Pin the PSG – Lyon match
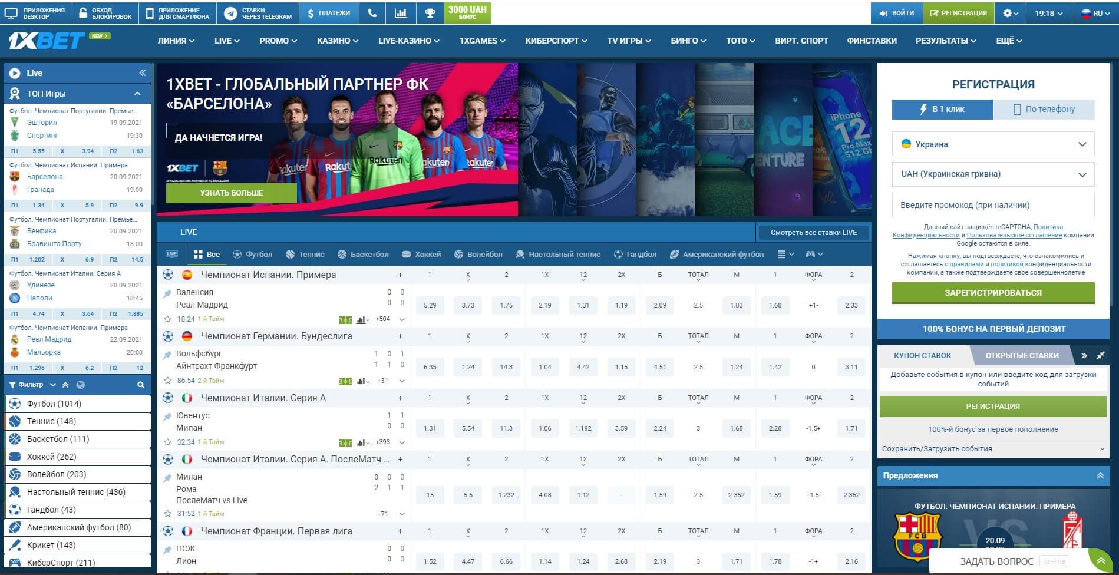The height and width of the screenshot is (575, 1119). coord(167,549)
